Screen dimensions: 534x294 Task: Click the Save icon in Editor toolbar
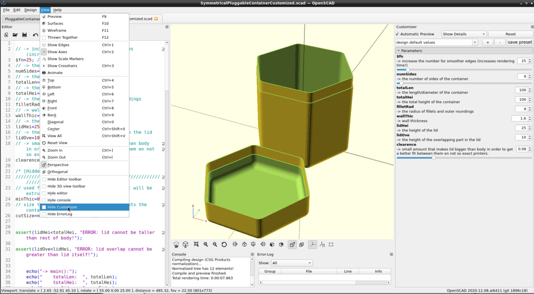(x=24, y=35)
